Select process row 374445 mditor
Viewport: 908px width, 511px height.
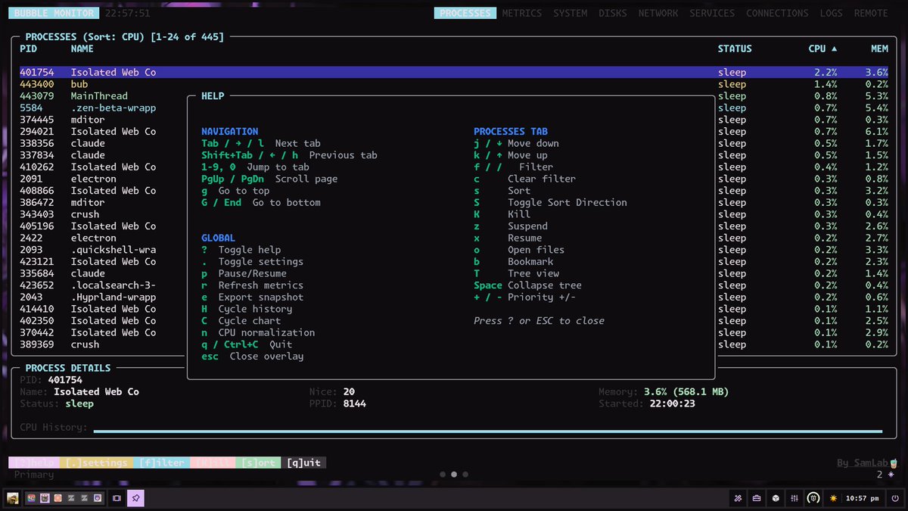[x=454, y=120]
